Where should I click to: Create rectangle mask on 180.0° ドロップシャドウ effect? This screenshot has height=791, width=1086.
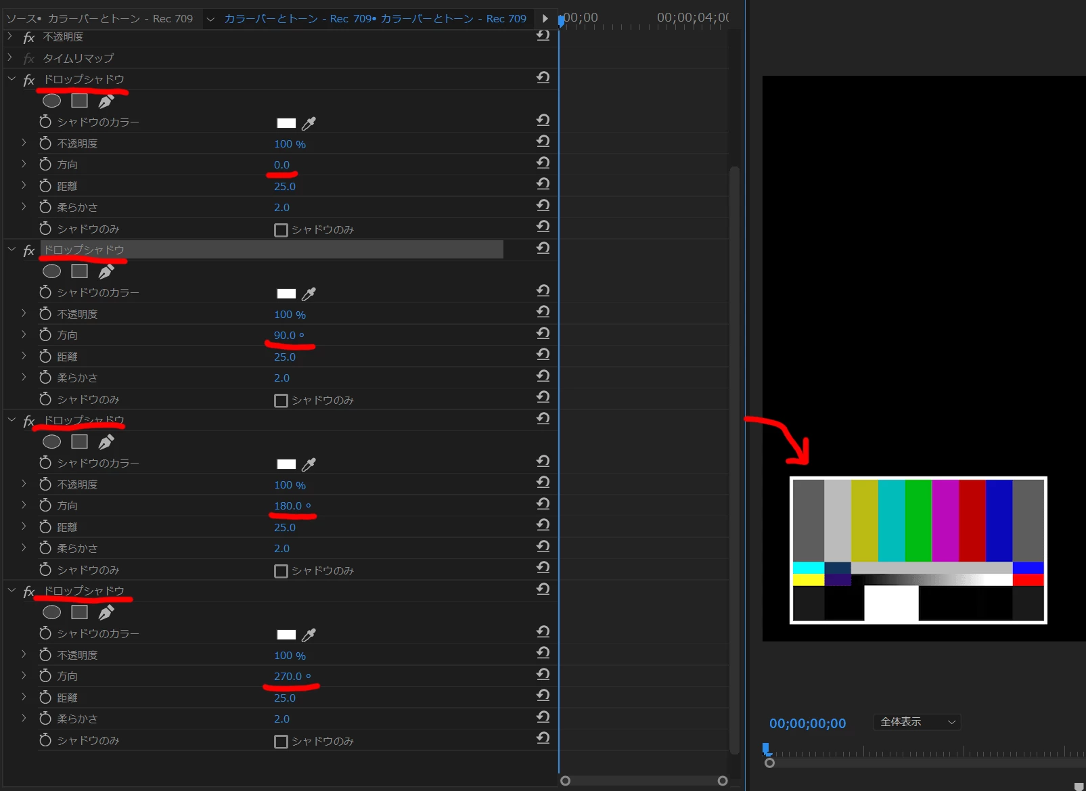(80, 442)
